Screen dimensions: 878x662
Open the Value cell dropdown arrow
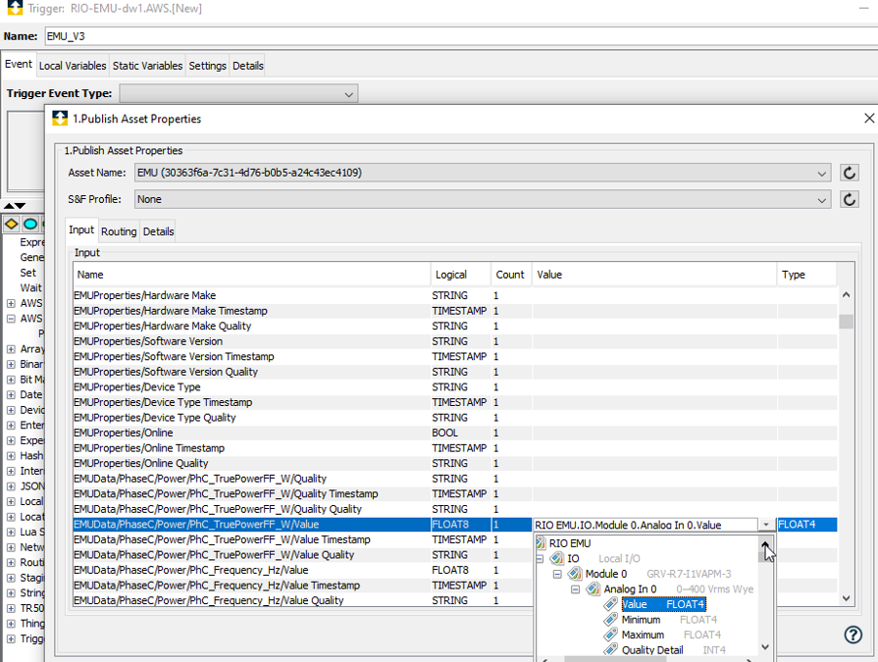tap(765, 525)
